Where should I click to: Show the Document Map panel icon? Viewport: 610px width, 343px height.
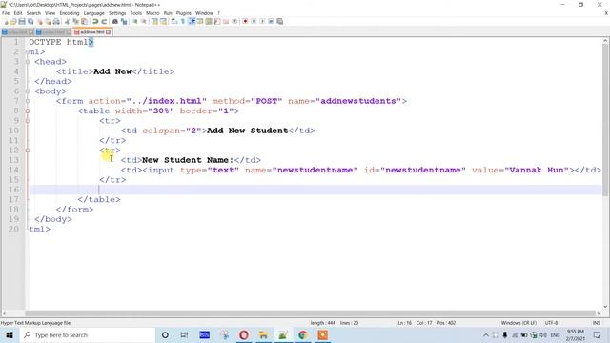pos(209,21)
